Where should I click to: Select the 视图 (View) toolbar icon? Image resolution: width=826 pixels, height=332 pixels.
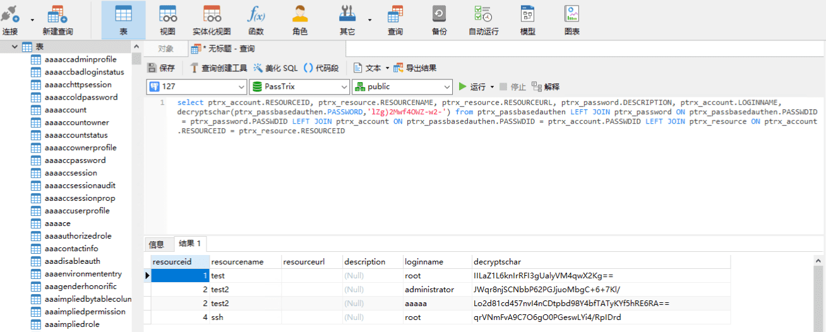point(167,19)
